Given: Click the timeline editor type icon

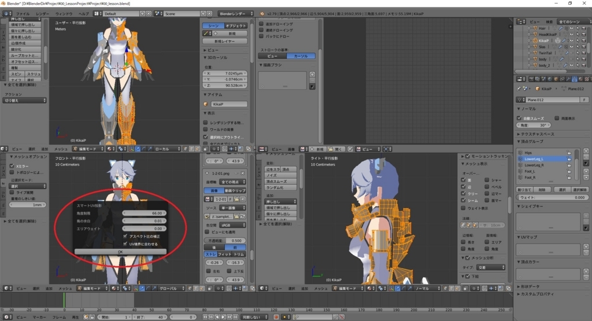Looking at the screenshot, I should coord(7,317).
